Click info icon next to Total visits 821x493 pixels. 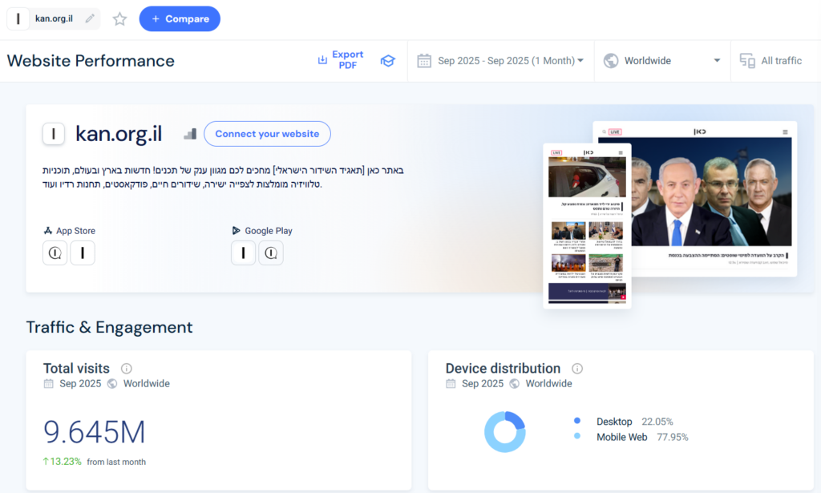126,369
